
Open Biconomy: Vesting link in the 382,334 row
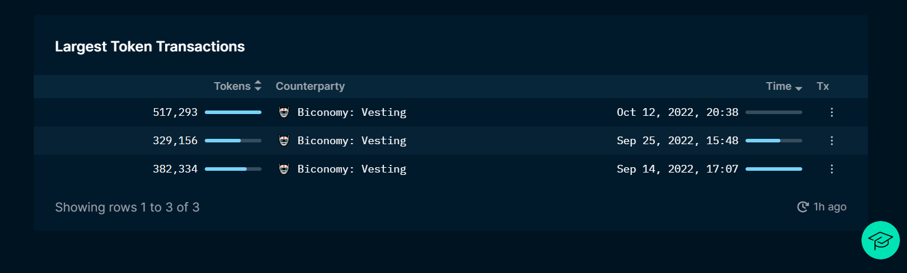(352, 169)
